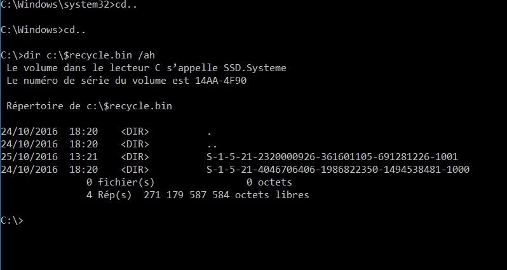Viewport: 507px width, 270px height.
Task: Click the 4 Rép(s) summary text
Action: pyautogui.click(x=109, y=195)
